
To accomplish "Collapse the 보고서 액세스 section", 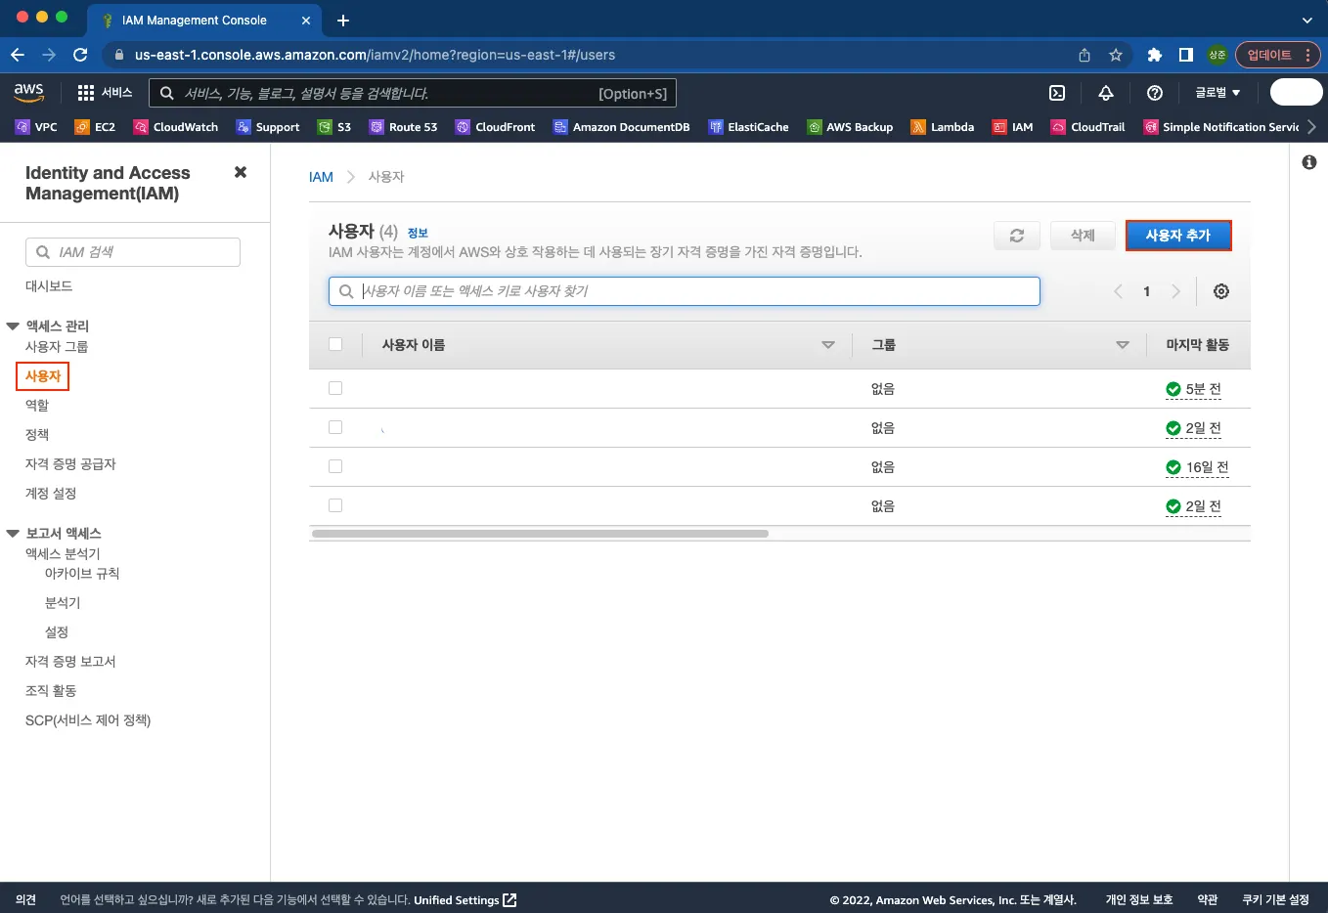I will coord(13,534).
